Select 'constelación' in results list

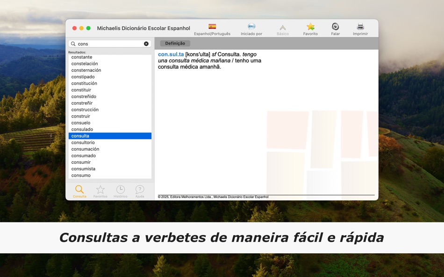110,63
